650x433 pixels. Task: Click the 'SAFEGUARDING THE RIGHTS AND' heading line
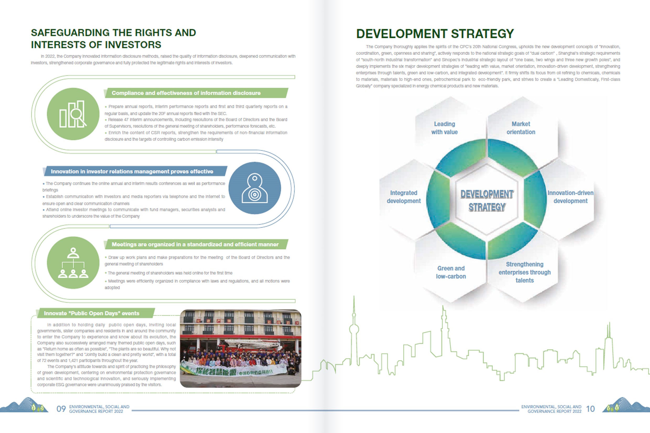click(114, 32)
